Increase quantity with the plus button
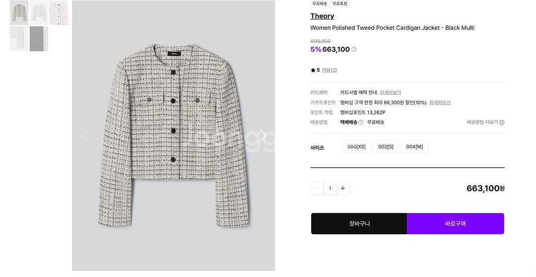 coord(342,188)
